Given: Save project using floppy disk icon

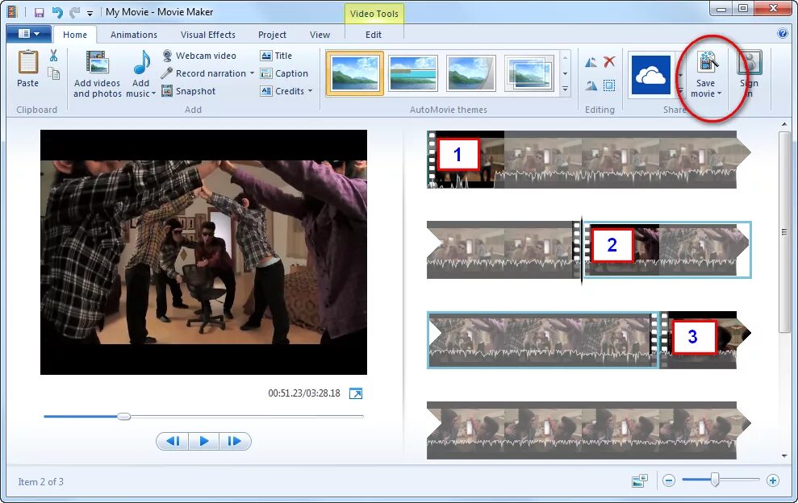Looking at the screenshot, I should point(39,12).
